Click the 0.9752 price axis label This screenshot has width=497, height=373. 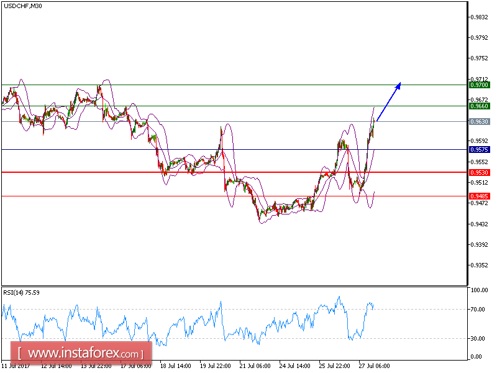(x=479, y=58)
